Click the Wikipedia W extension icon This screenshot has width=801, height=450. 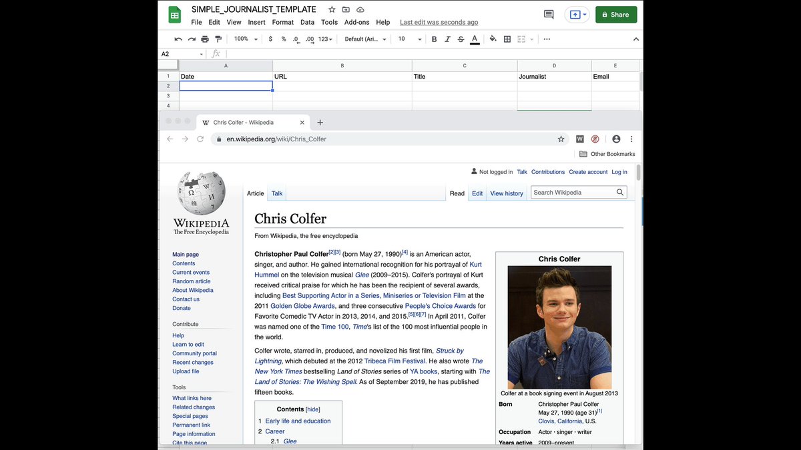[580, 139]
